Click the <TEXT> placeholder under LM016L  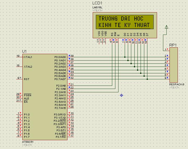(x=97, y=11)
